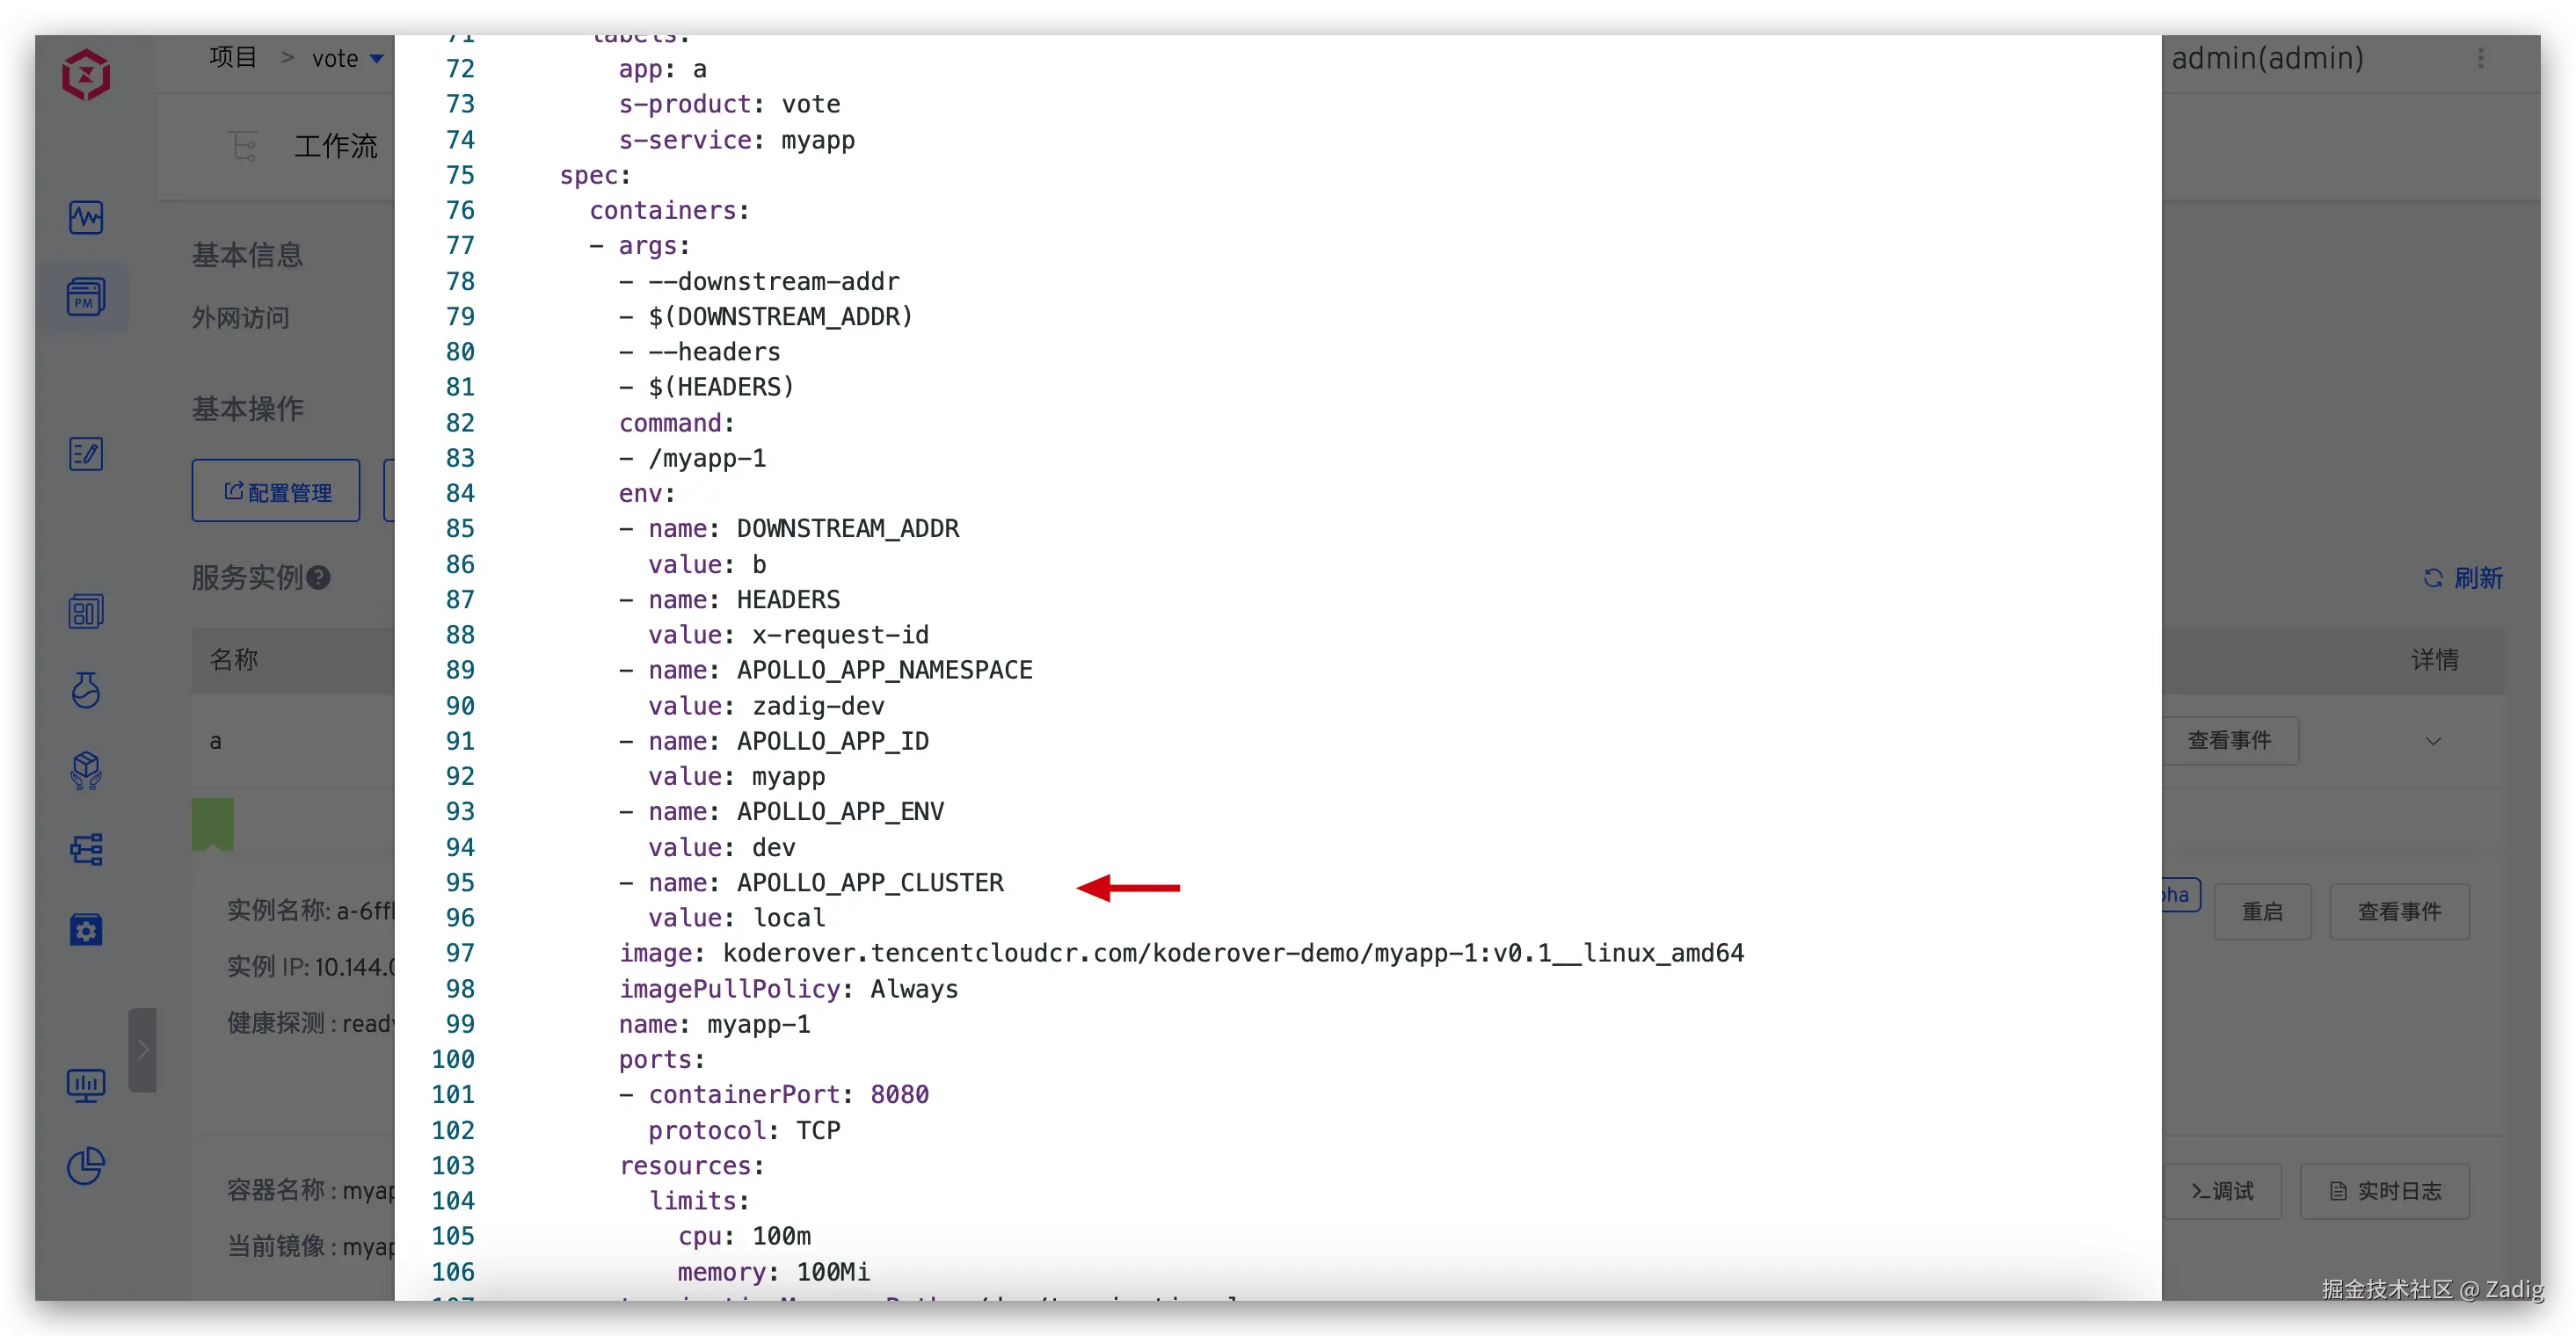
Task: Select the PM project sidebar icon
Action: [x=86, y=298]
